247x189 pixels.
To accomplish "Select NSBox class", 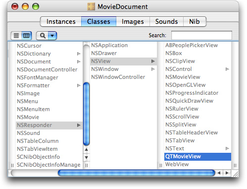I will 174,53.
